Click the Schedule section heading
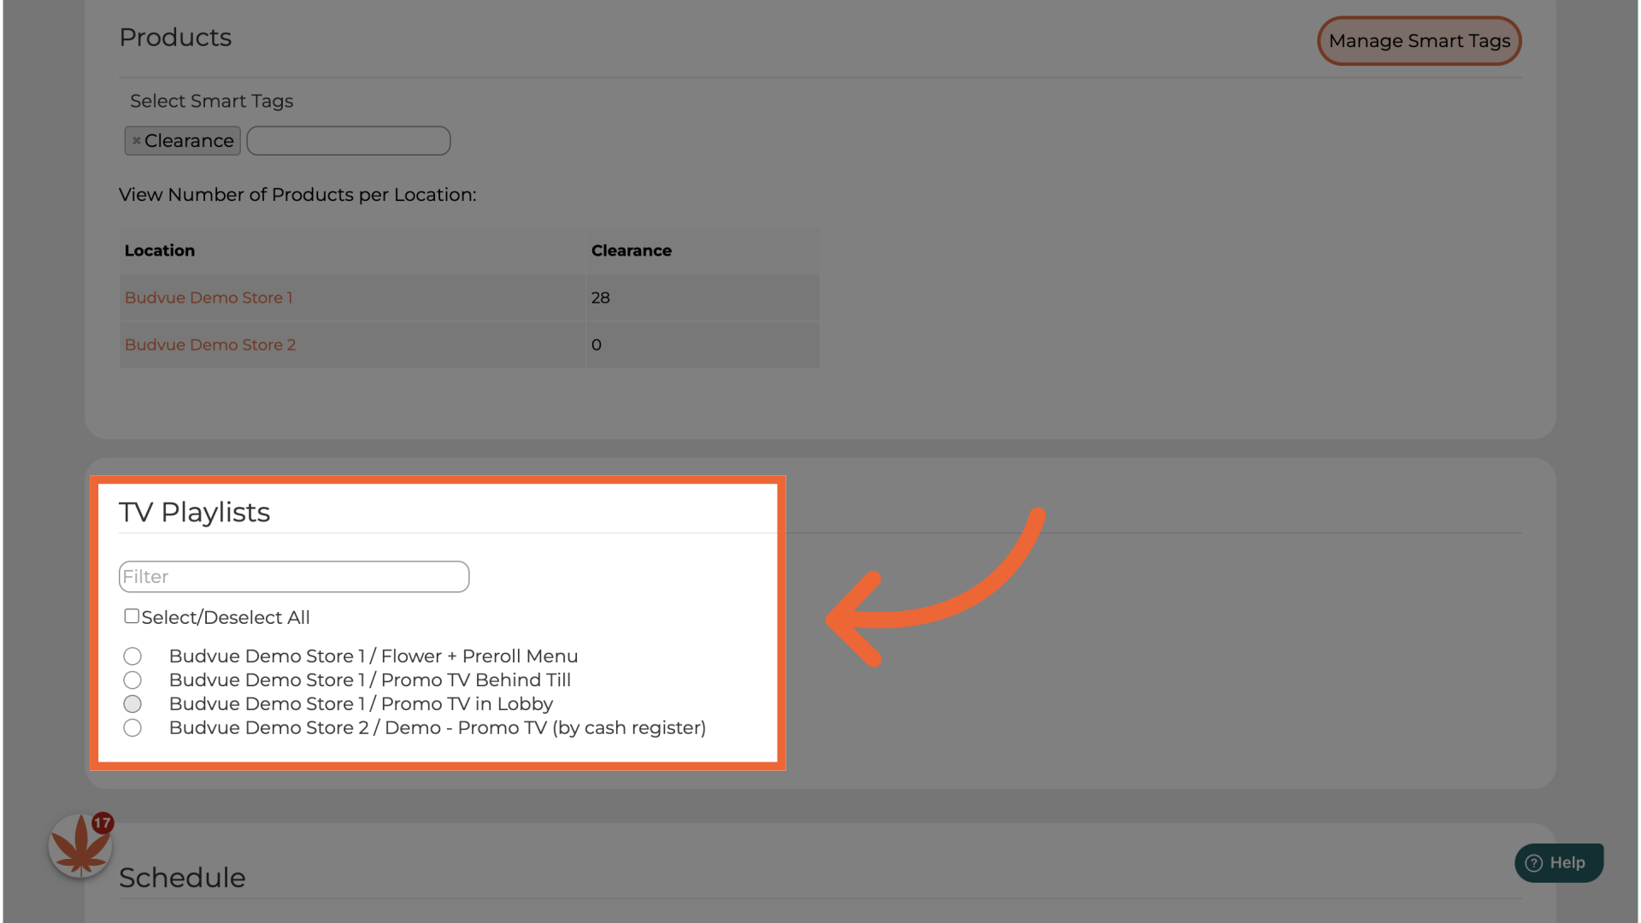The height and width of the screenshot is (923, 1641). point(182,878)
